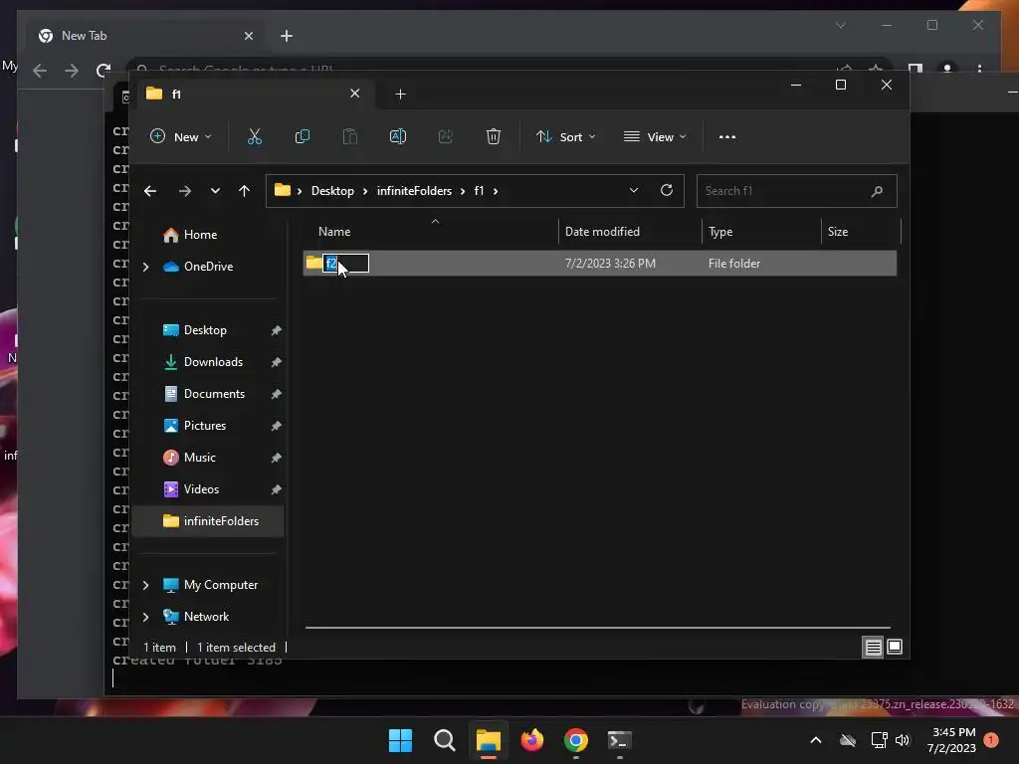The height and width of the screenshot is (764, 1019).
Task: Go up one folder level
Action: (245, 191)
